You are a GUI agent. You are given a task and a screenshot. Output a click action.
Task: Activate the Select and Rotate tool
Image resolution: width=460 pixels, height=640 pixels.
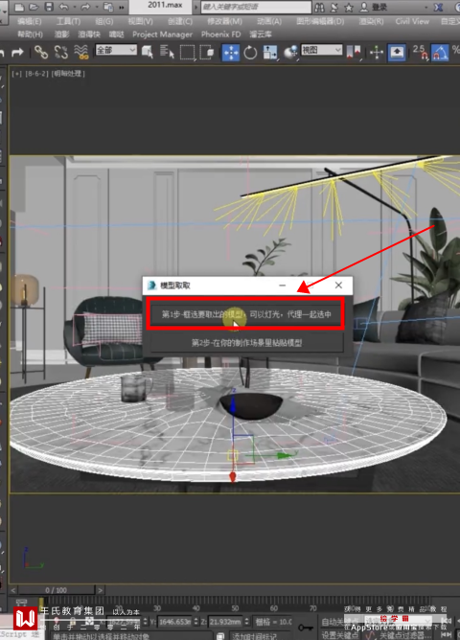[x=250, y=53]
